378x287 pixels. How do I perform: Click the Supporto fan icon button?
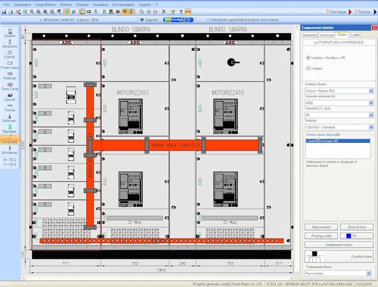pyautogui.click(x=149, y=19)
